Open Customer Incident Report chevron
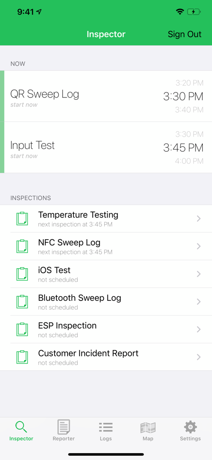Screen dimensions: 212x460 tap(199, 357)
